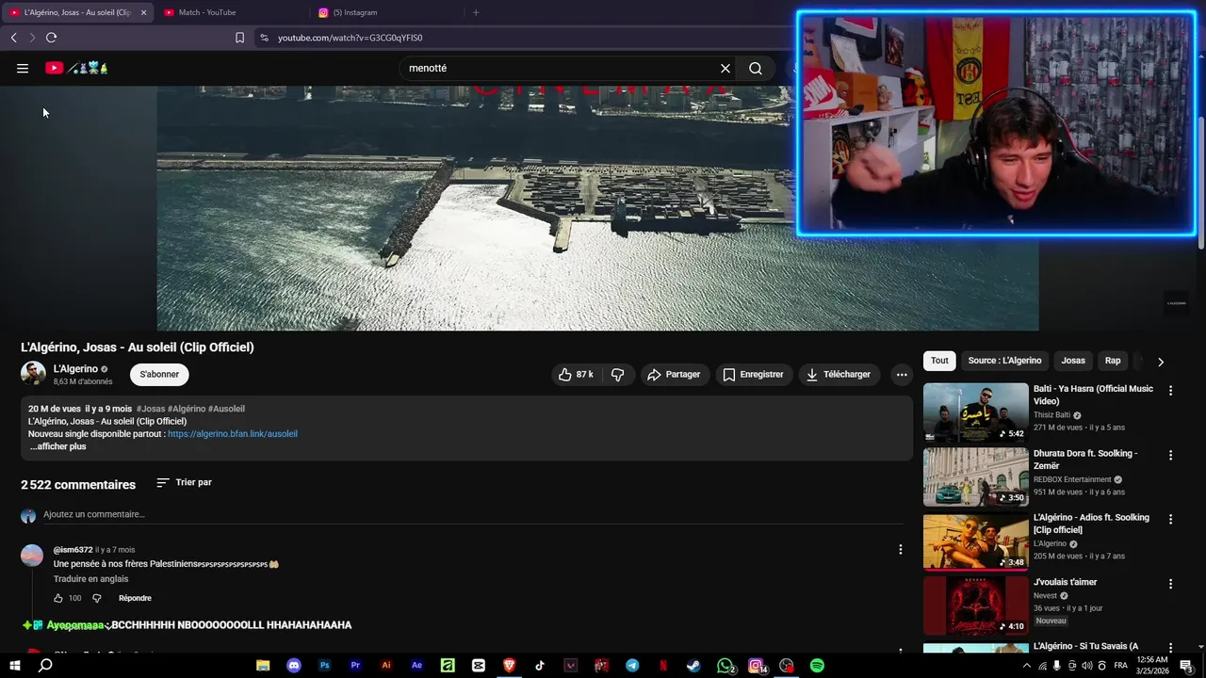Click the #Ausoleil hashtag
Image resolution: width=1206 pixels, height=678 pixels.
click(226, 409)
